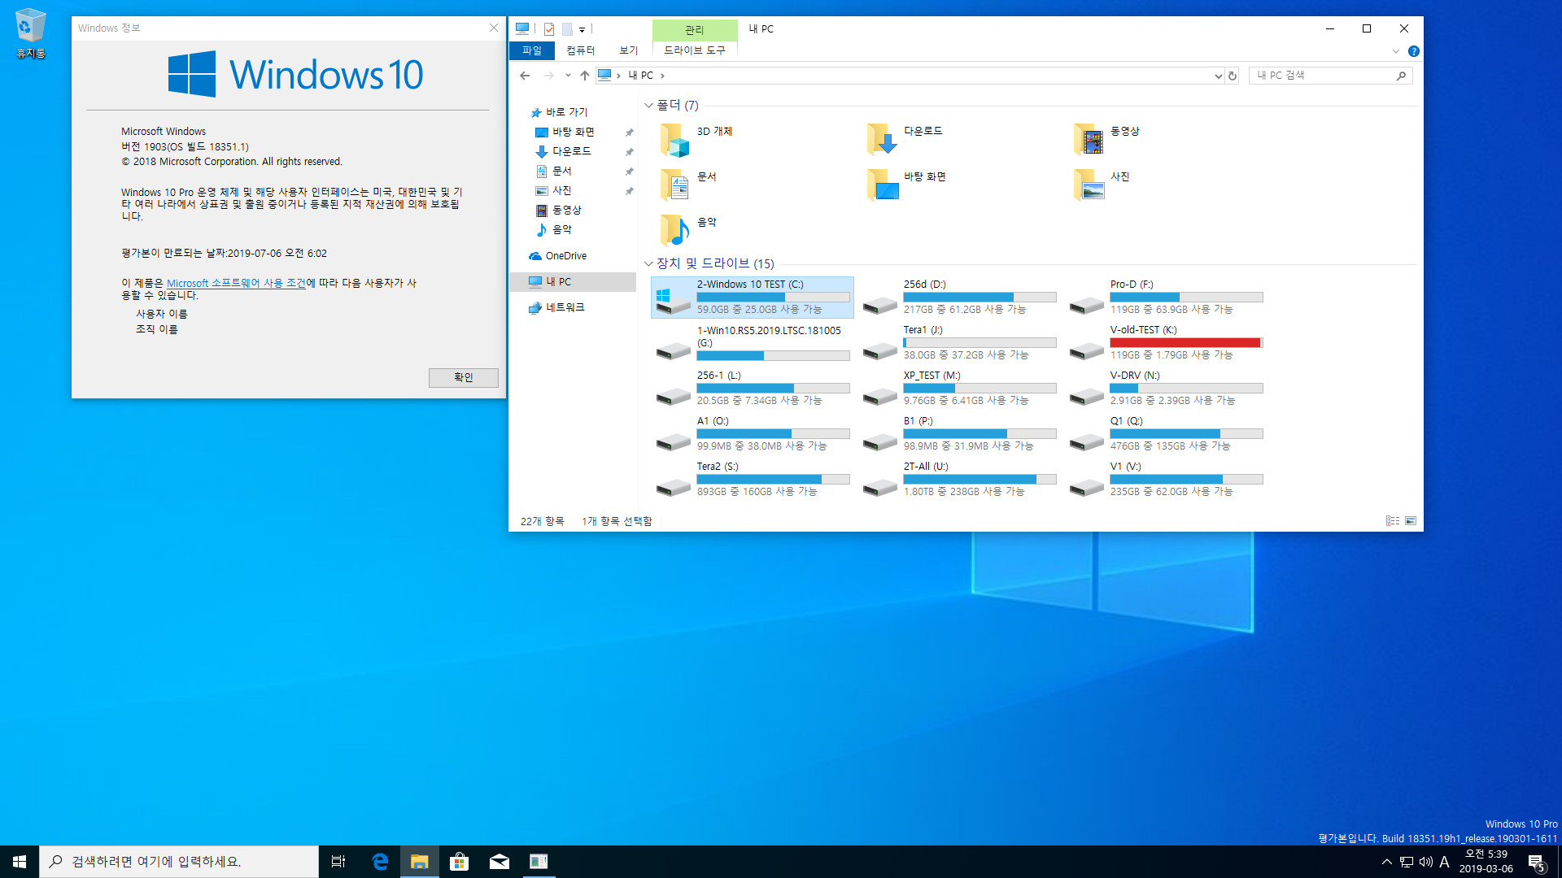This screenshot has width=1562, height=878.
Task: Select 문서 in navigation pane
Action: [x=561, y=171]
